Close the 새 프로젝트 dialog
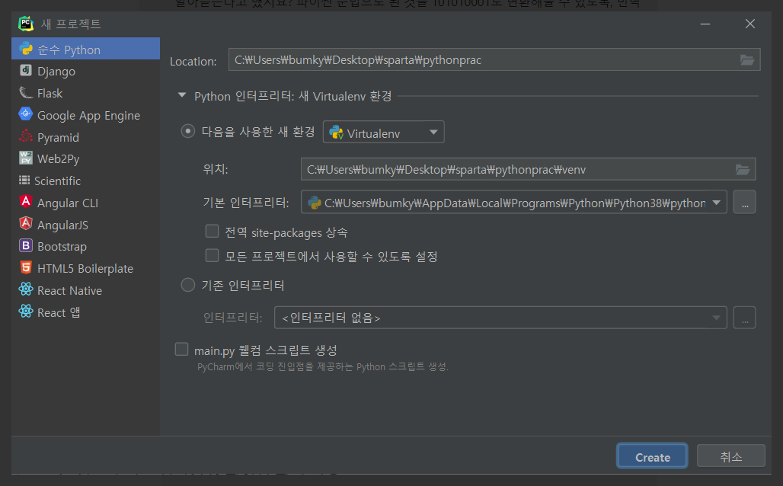Screen dimensions: 783x486 [750, 24]
